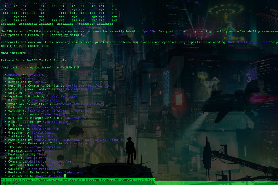278x185 pixels.
Task: Visit the Matthew Bryant link
Action: (77, 144)
